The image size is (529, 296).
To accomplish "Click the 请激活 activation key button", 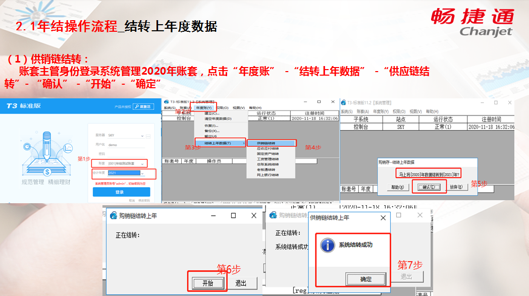I will tap(143, 106).
